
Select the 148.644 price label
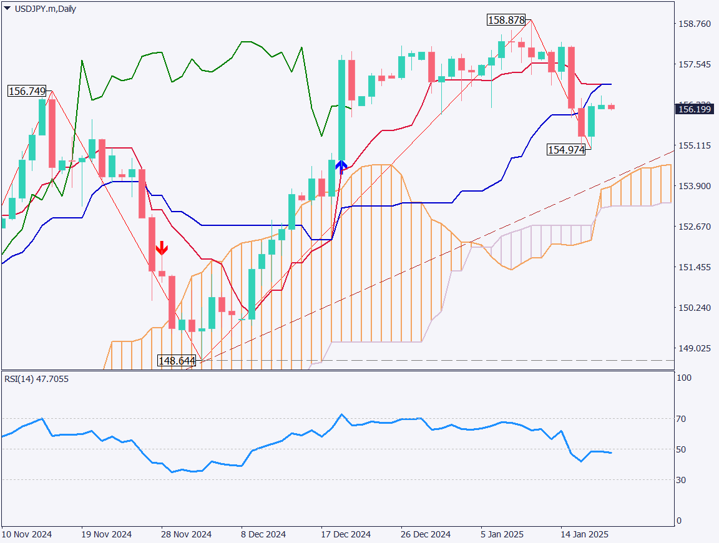[x=177, y=360]
